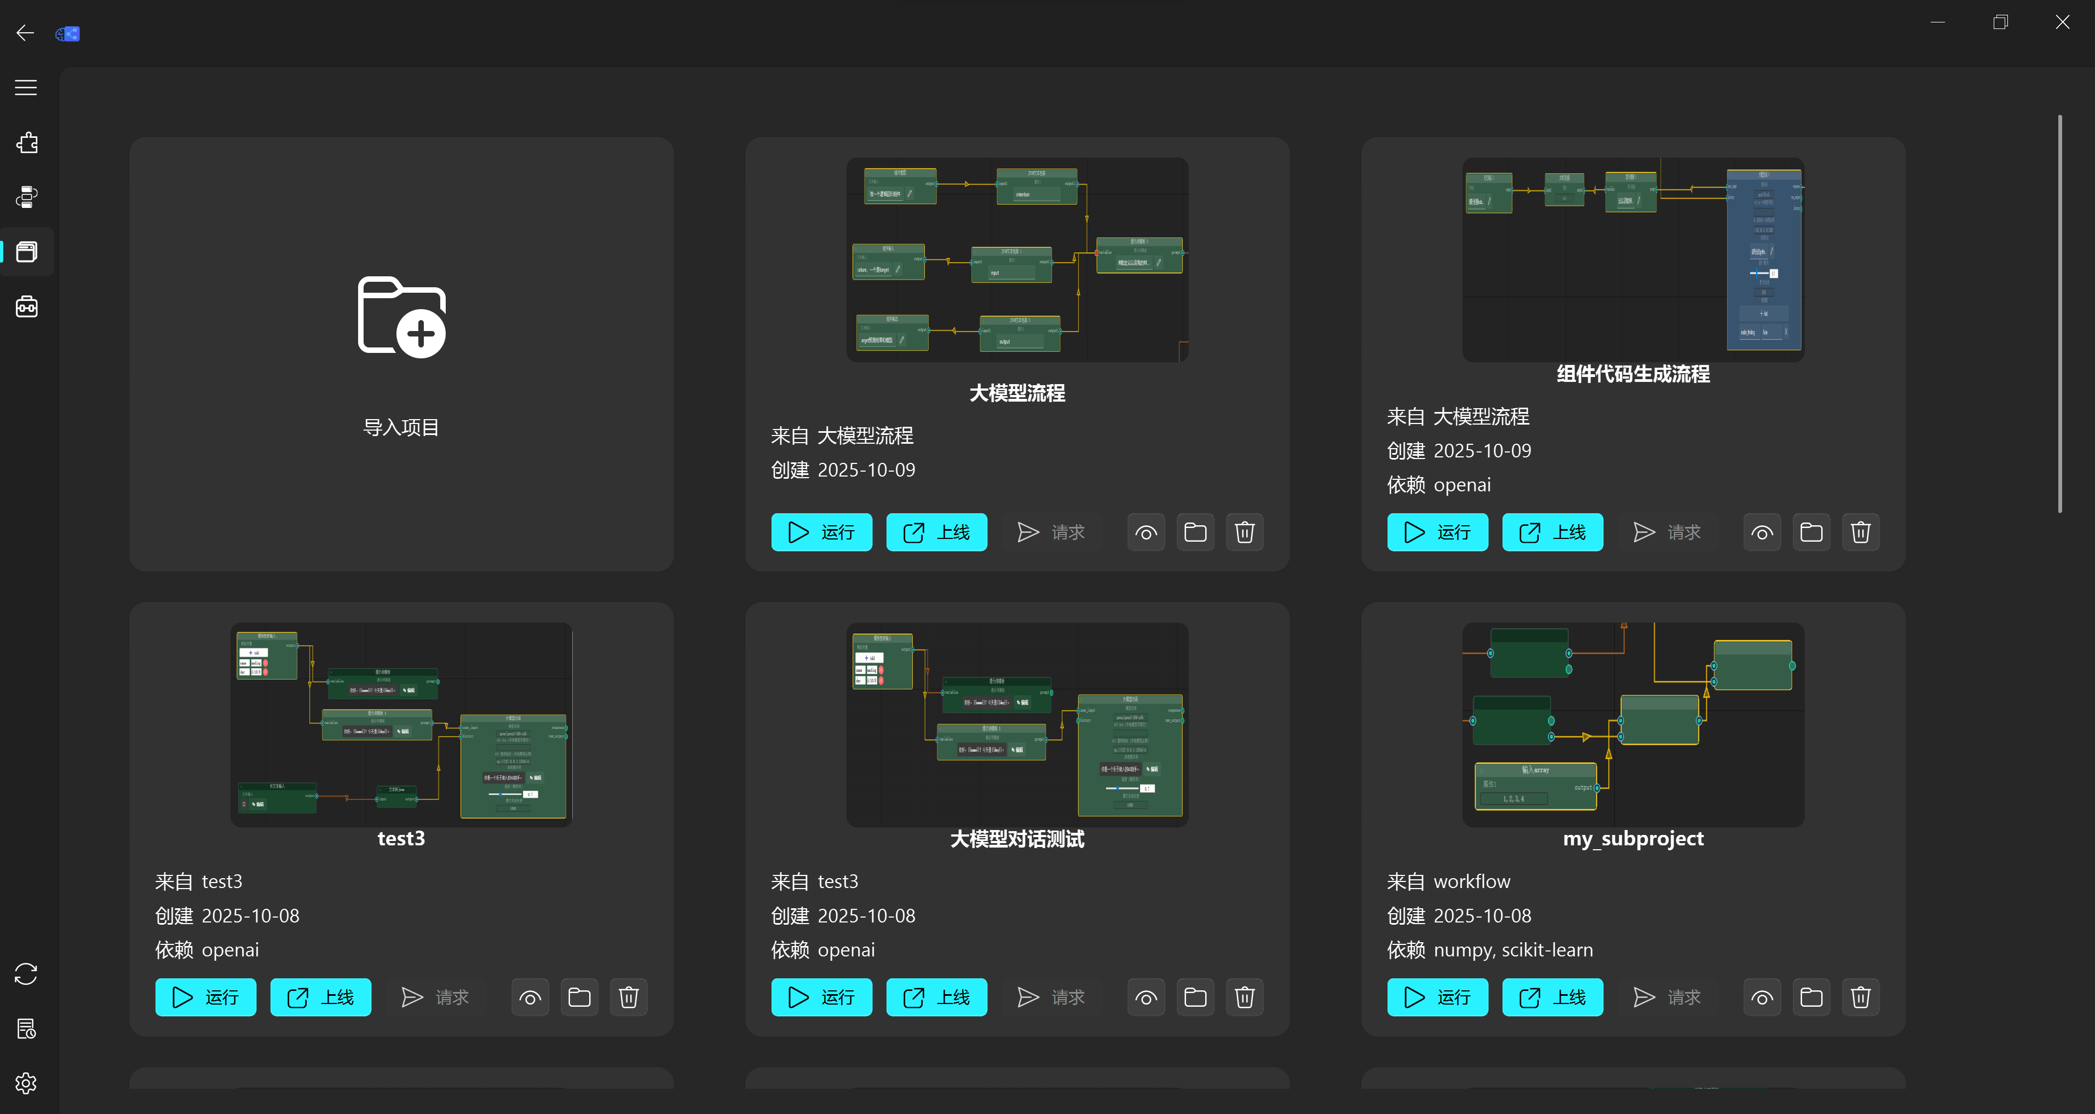Publish 大模型对话测试 with 上线 button

(936, 997)
